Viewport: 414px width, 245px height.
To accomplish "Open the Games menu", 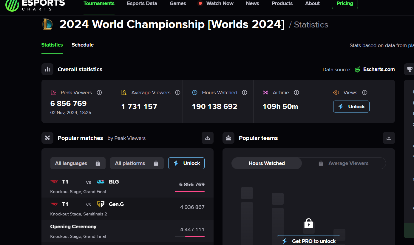I will coord(178,4).
